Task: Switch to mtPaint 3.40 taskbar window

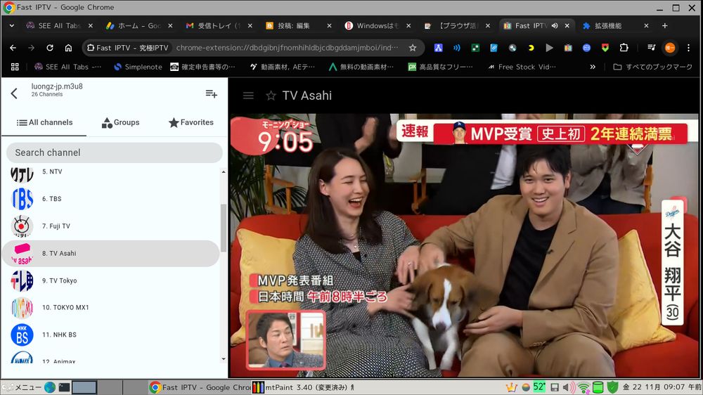Action: (x=303, y=387)
